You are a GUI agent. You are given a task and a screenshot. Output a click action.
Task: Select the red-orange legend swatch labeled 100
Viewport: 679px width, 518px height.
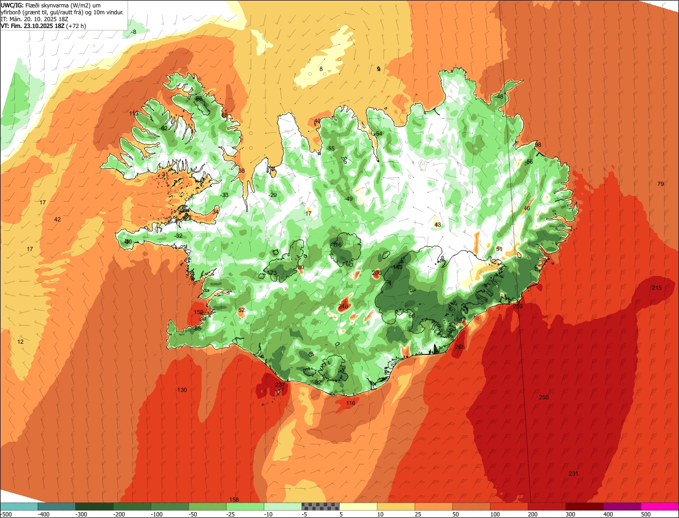pyautogui.click(x=509, y=506)
